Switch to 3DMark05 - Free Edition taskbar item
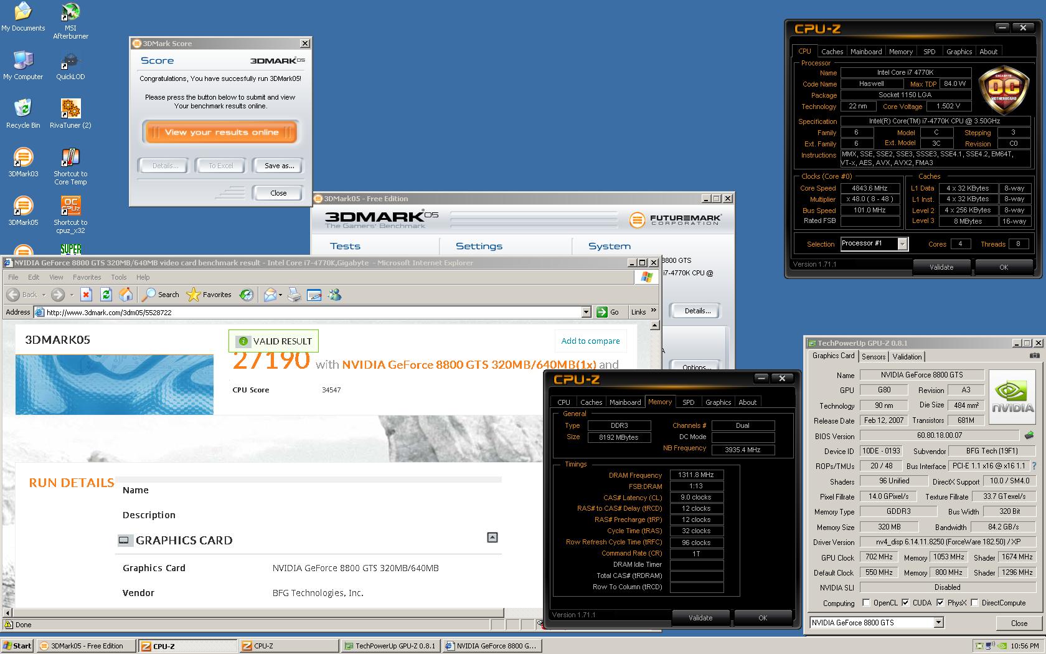Screen dimensions: 1046x654 coord(85,646)
